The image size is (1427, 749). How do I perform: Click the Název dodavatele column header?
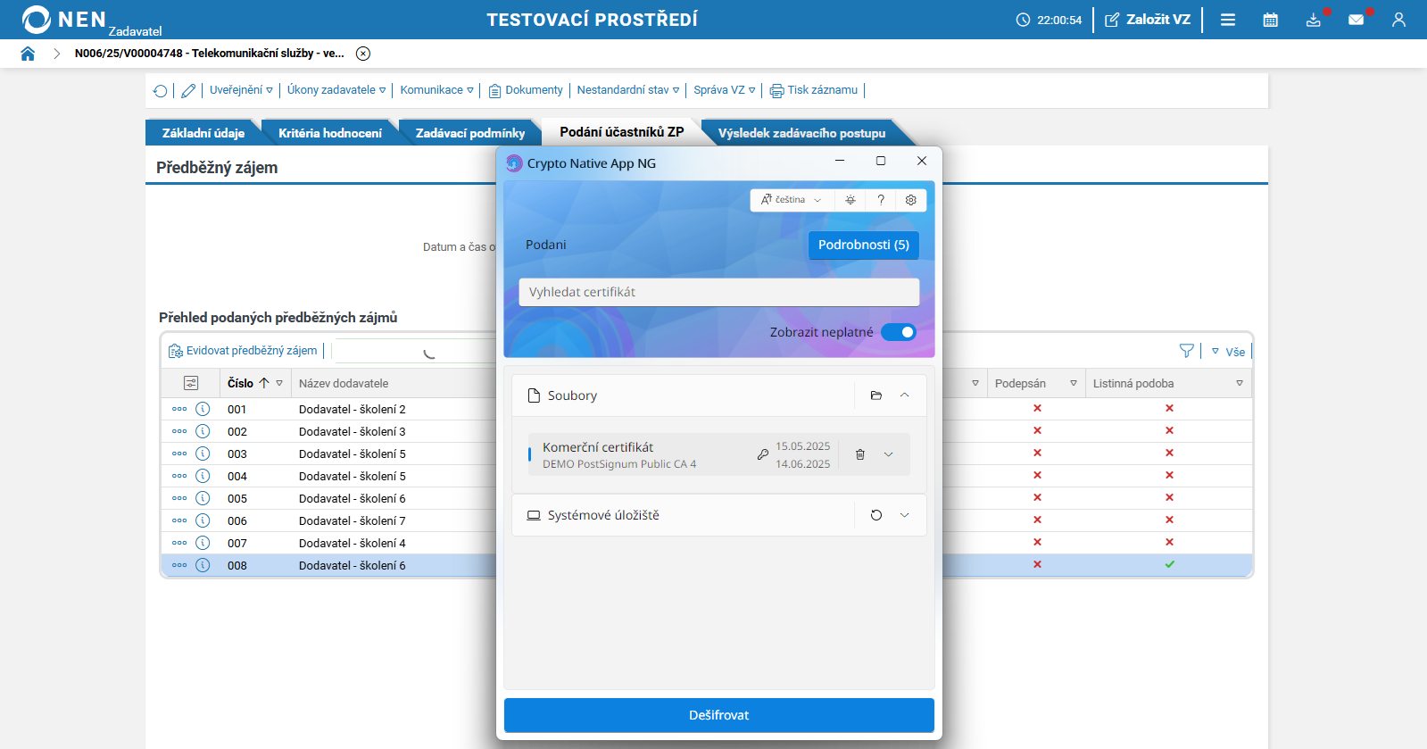[344, 384]
